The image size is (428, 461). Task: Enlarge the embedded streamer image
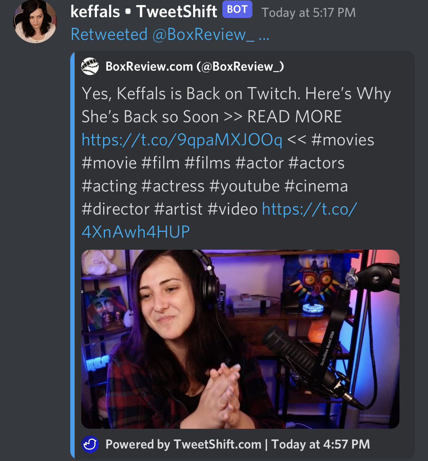pyautogui.click(x=240, y=339)
